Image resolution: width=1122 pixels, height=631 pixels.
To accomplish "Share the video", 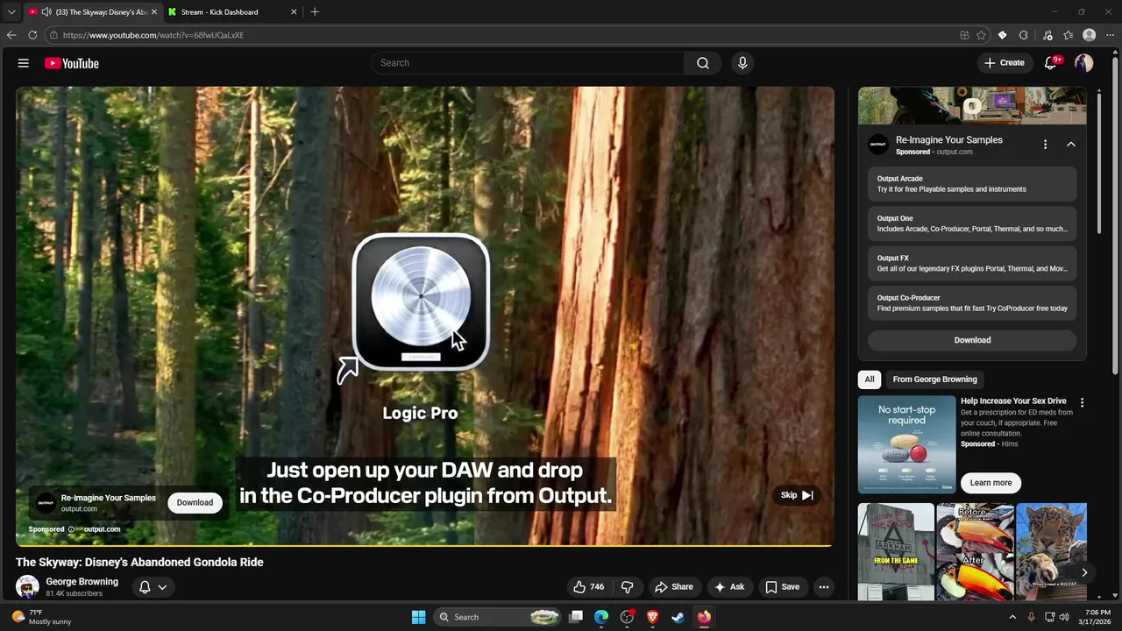I will pos(673,587).
